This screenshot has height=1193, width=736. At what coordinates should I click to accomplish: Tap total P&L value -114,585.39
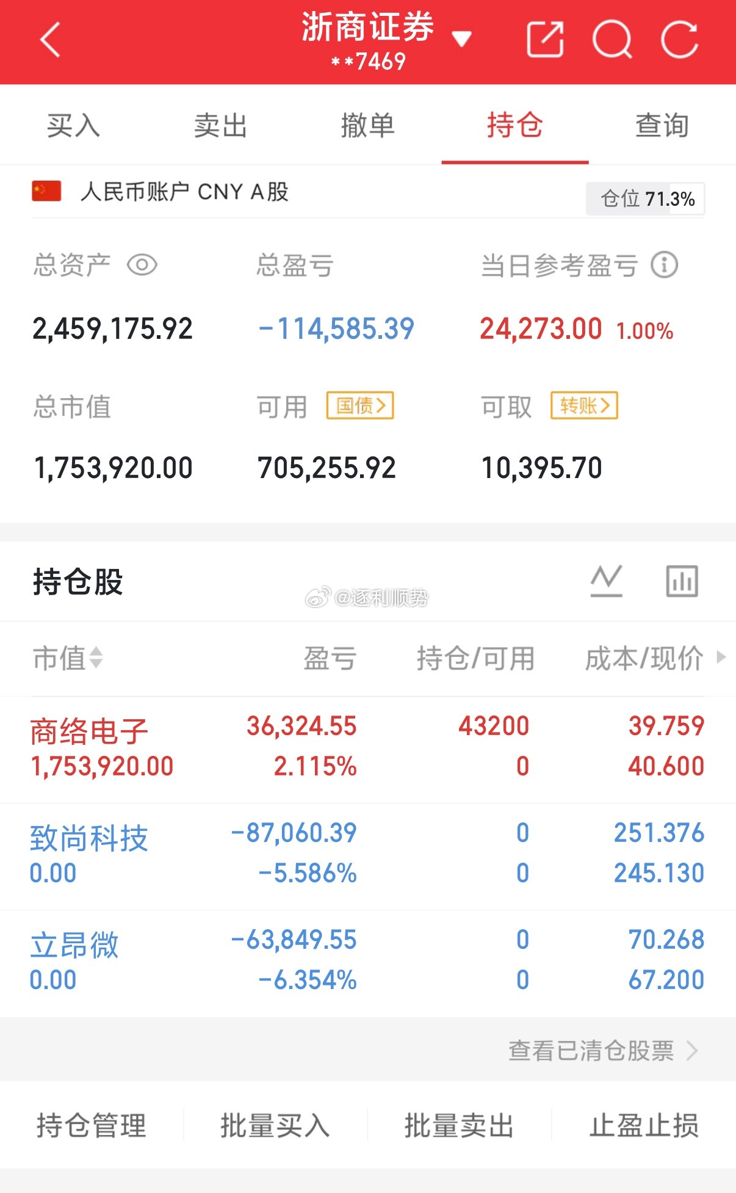point(336,328)
